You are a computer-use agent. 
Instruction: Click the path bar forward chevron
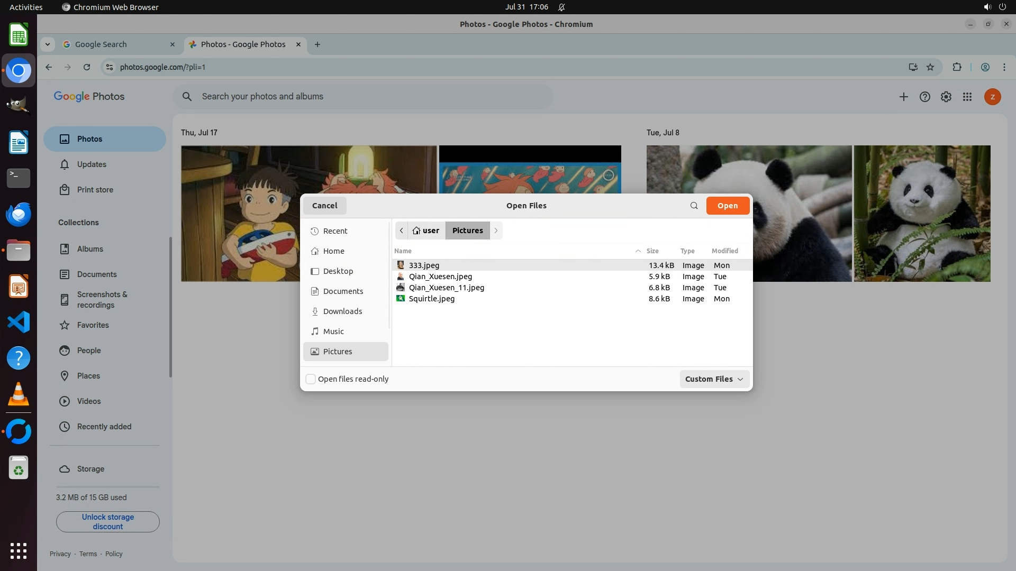click(x=496, y=231)
